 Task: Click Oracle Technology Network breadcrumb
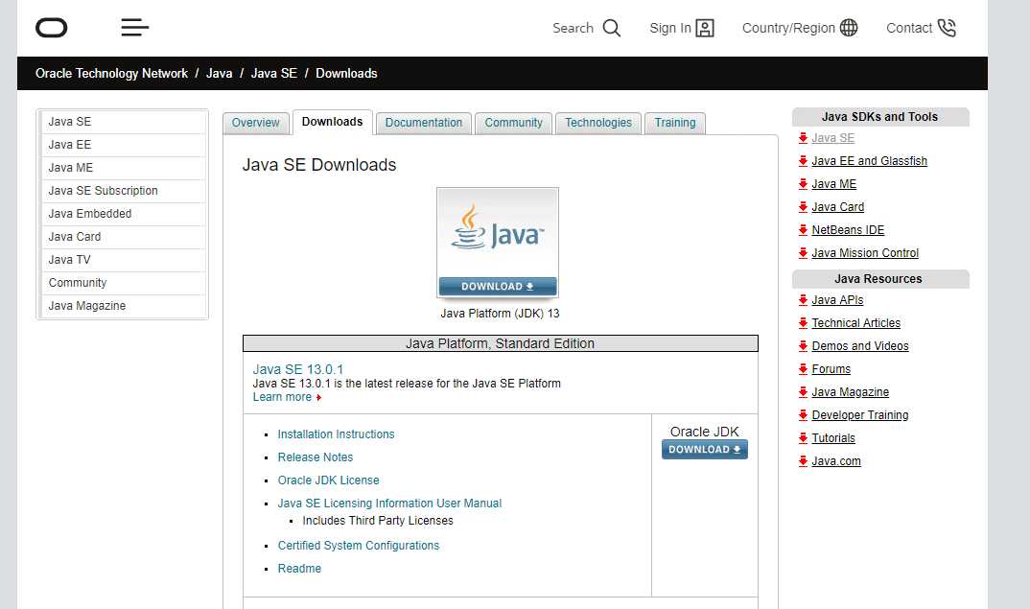pos(111,74)
